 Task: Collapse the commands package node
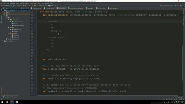coord(9,20)
